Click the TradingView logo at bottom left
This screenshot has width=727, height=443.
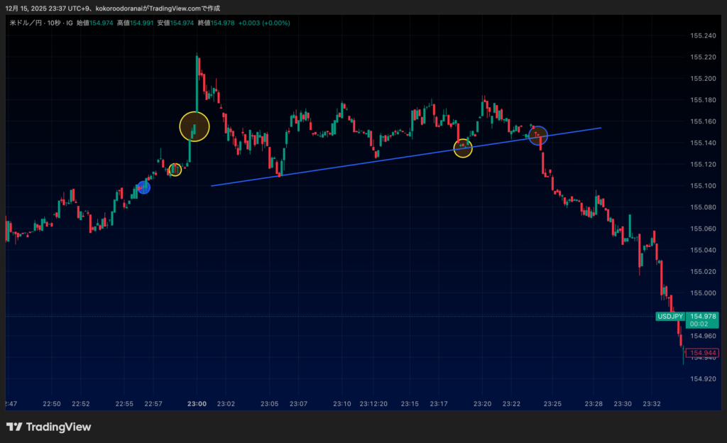tap(48, 427)
